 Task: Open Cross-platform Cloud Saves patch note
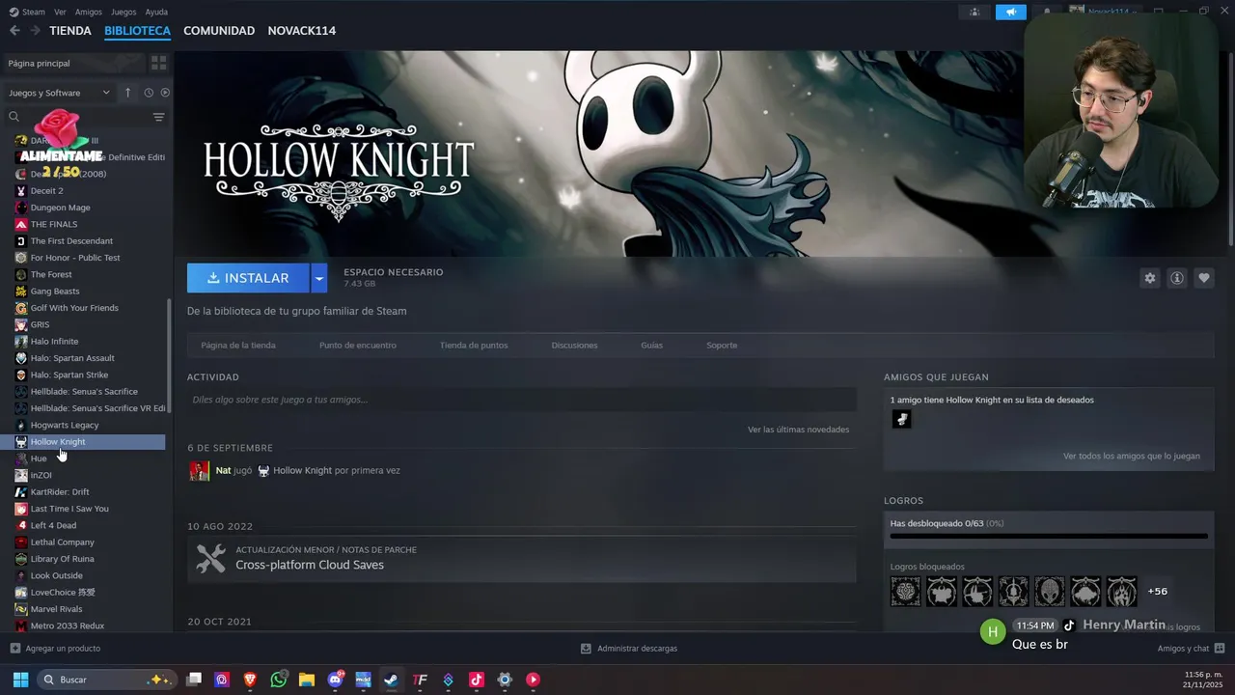tap(522, 558)
